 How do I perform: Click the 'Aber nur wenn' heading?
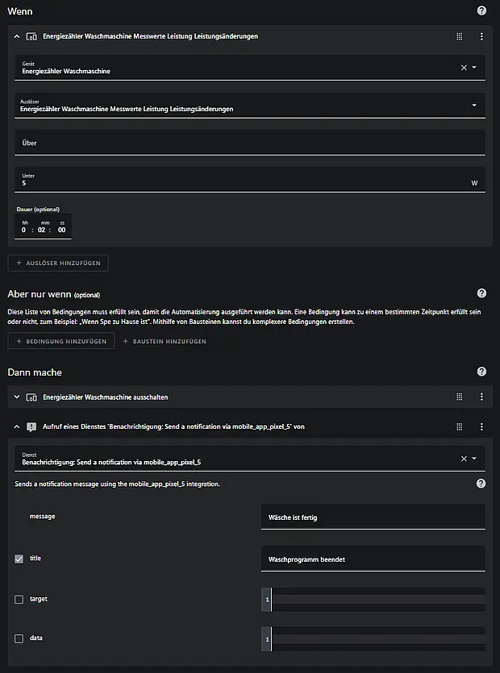(40, 294)
